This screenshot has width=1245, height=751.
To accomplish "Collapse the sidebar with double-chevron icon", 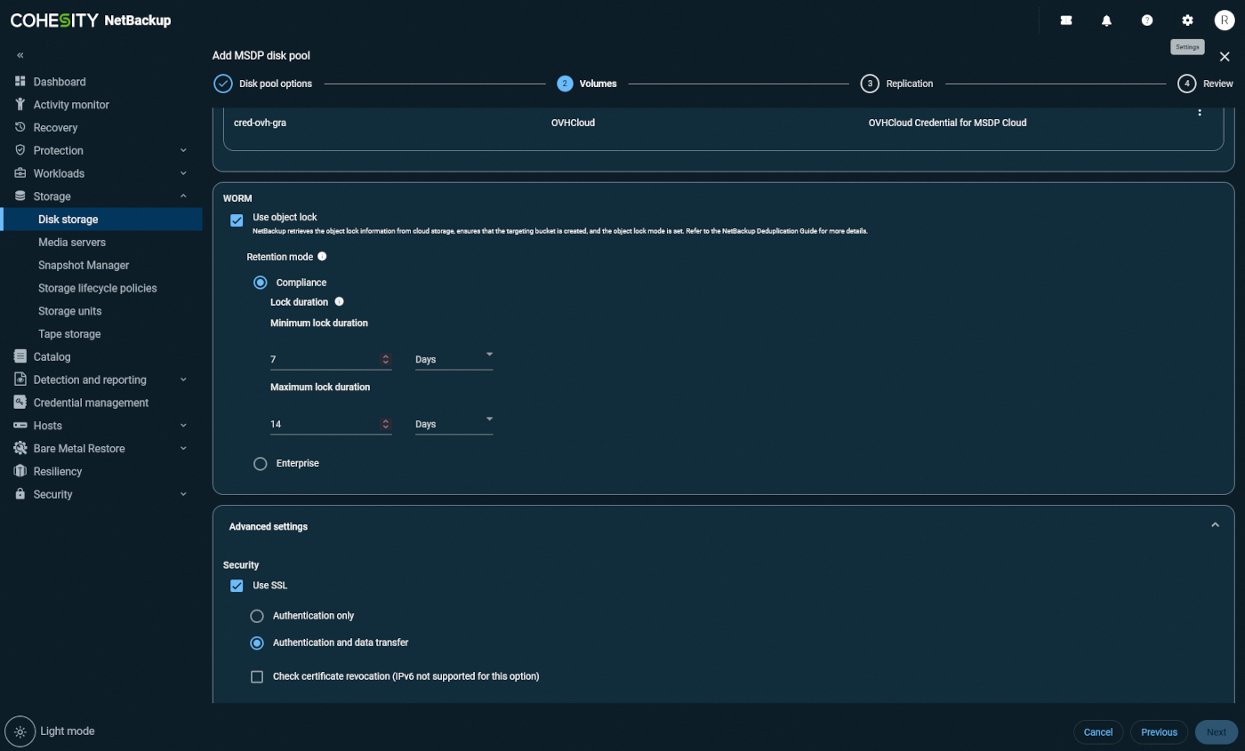I will tap(20, 55).
